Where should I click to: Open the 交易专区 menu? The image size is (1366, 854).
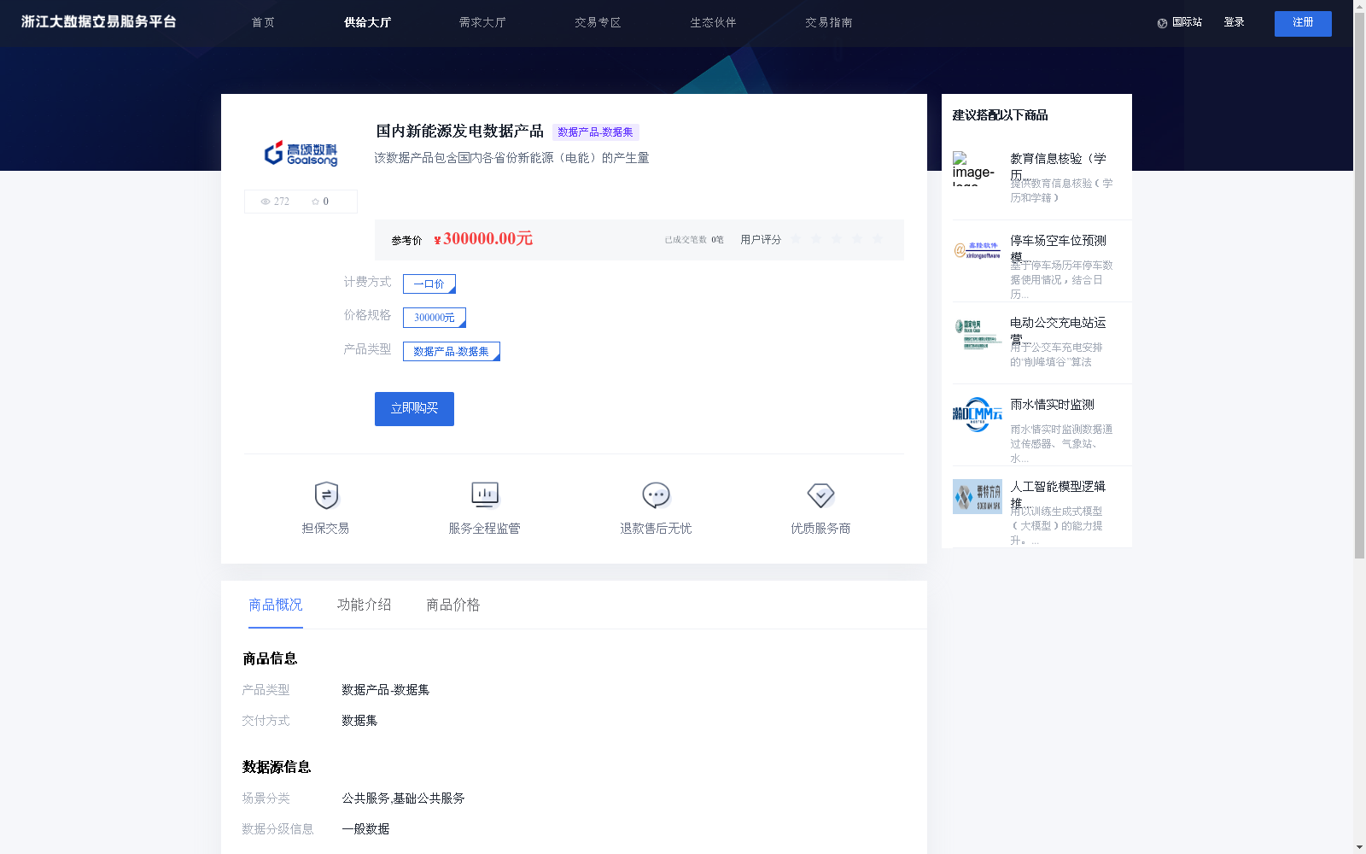tap(598, 23)
